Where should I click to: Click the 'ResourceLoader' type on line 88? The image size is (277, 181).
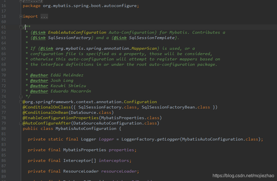click(81, 171)
